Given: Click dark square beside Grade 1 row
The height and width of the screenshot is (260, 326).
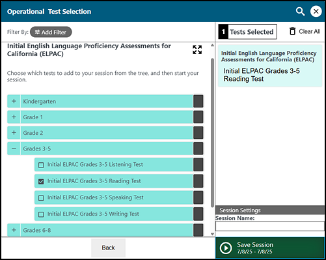Looking at the screenshot, I should point(198,117).
